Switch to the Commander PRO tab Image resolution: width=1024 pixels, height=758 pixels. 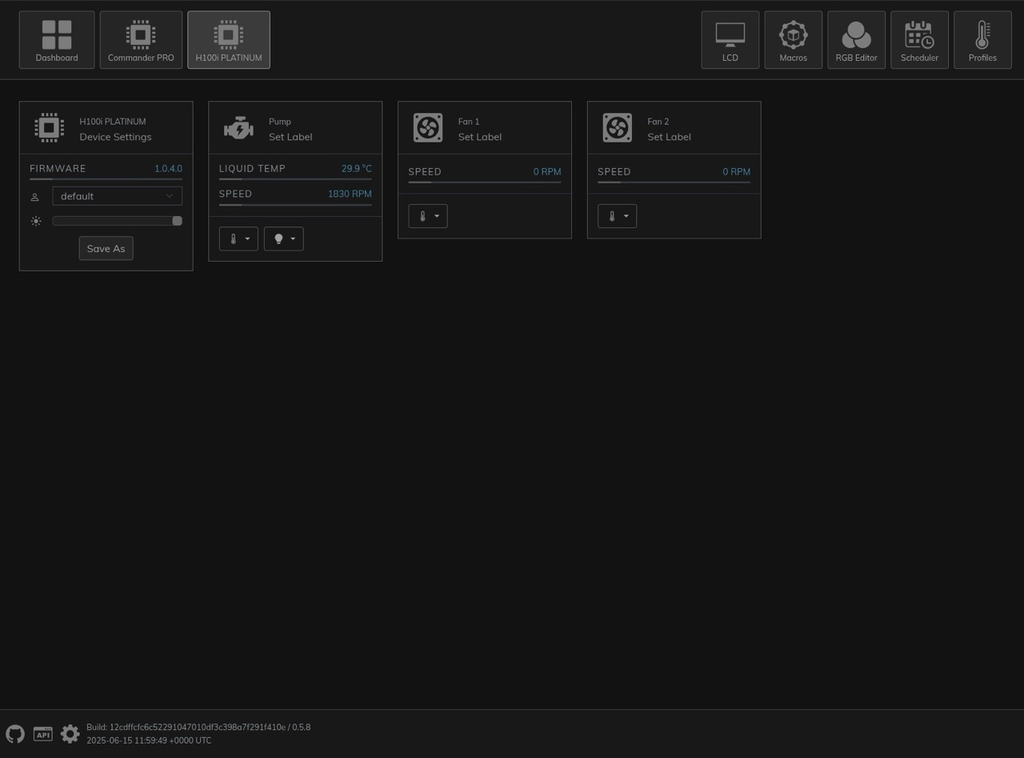click(141, 40)
